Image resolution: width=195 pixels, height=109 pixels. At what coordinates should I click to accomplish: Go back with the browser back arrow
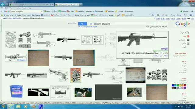pos(3,5)
